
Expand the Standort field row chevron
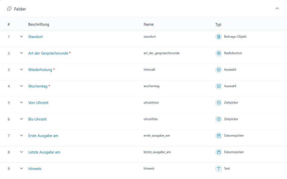(22, 37)
